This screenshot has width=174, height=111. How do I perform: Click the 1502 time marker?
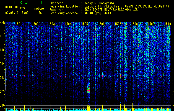click(35, 24)
